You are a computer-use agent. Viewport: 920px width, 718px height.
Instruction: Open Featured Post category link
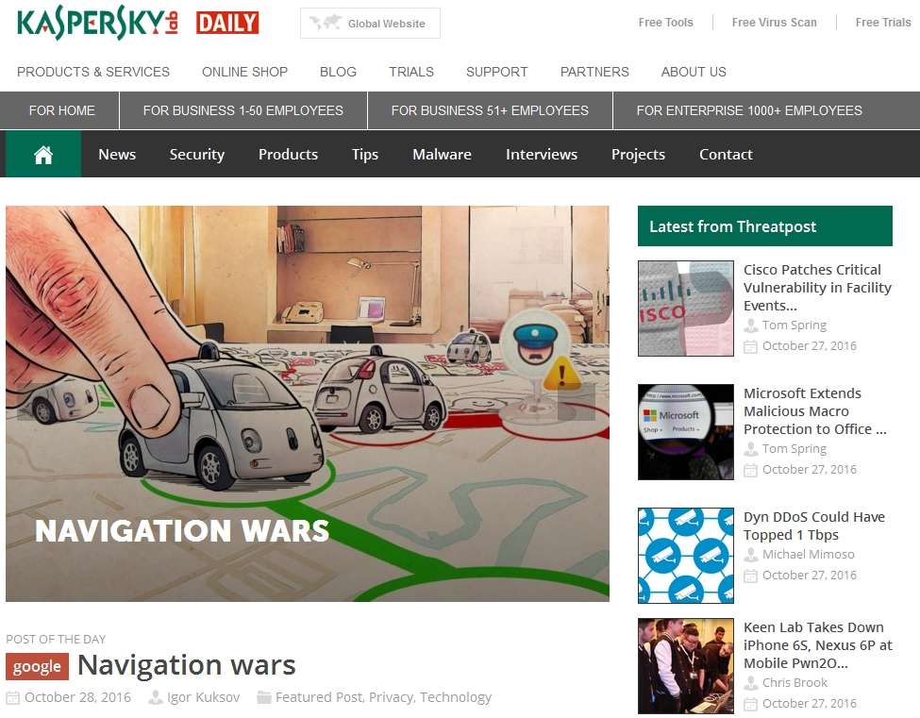pyautogui.click(x=319, y=697)
